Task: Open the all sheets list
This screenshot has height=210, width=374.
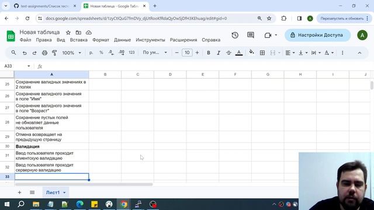Action: point(32,192)
